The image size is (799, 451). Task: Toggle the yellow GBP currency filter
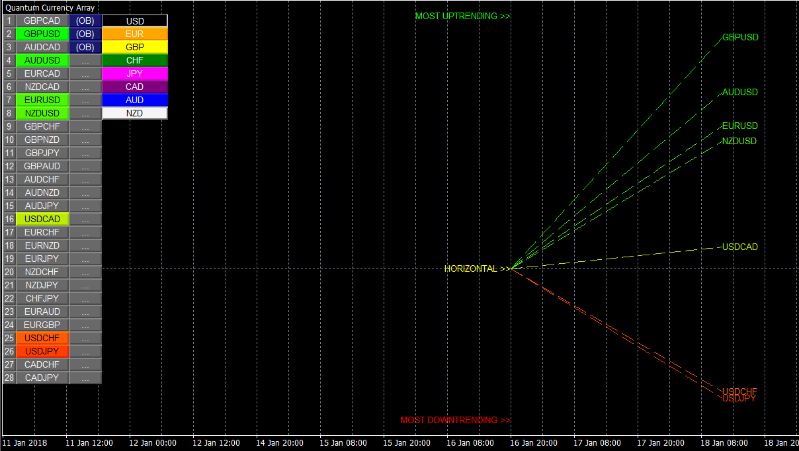click(135, 47)
